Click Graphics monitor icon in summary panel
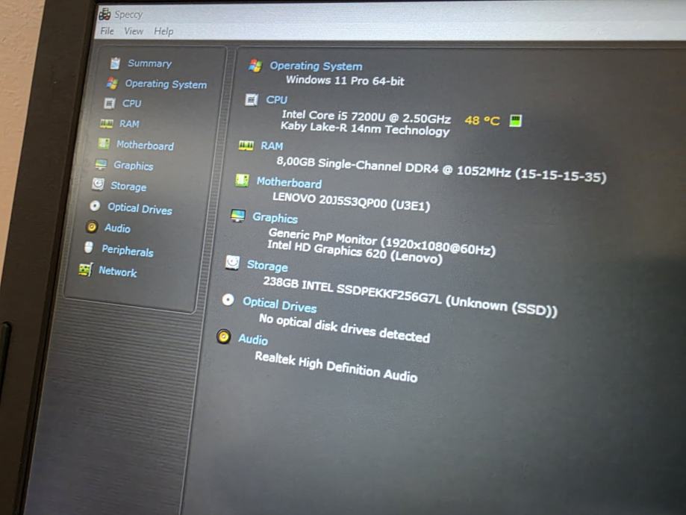Image resolution: width=686 pixels, height=515 pixels. click(238, 215)
